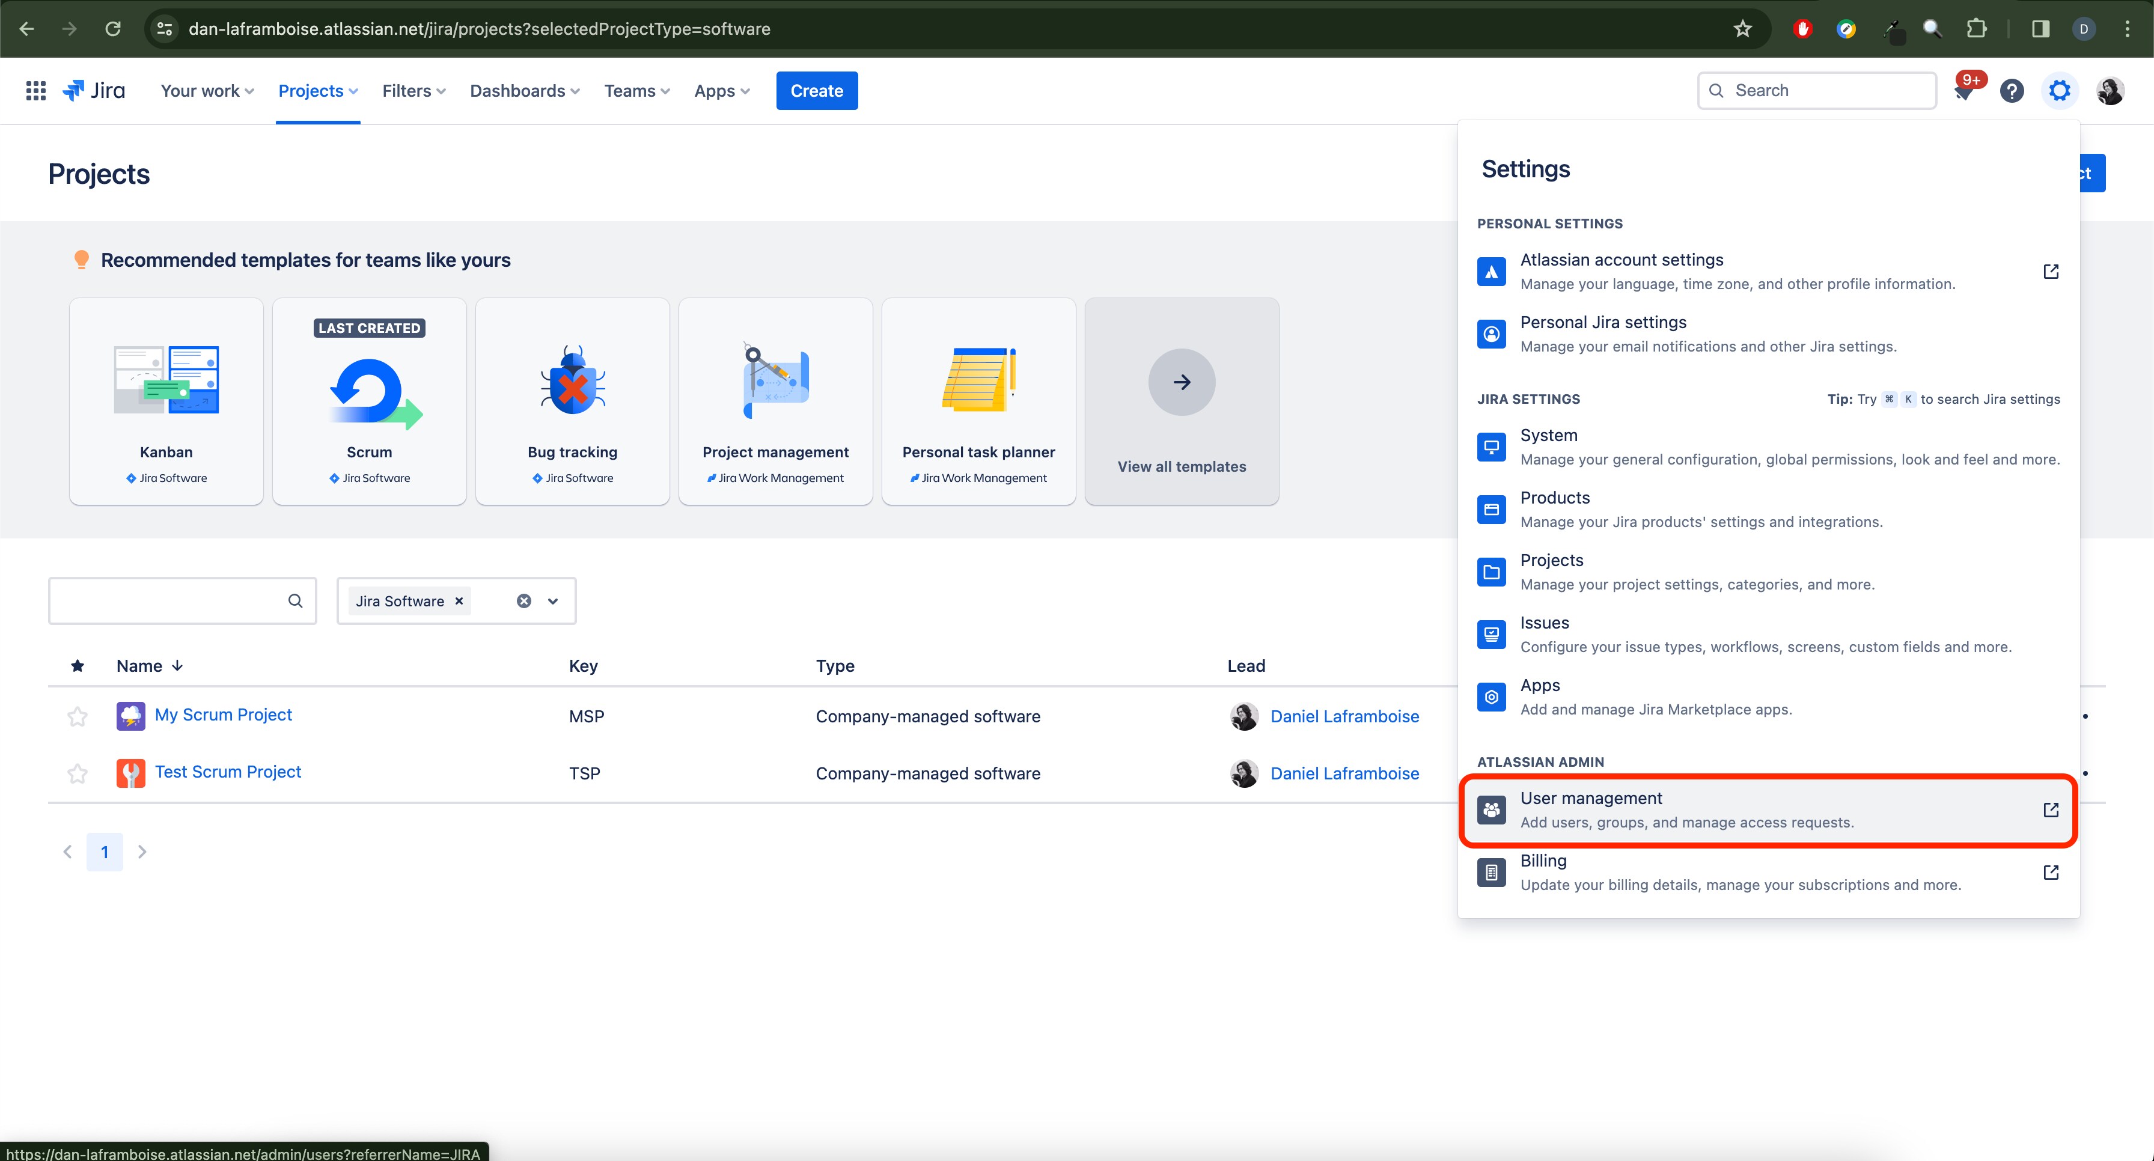The width and height of the screenshot is (2154, 1161).
Task: Open the browser extensions puzzle icon
Action: pos(1976,29)
